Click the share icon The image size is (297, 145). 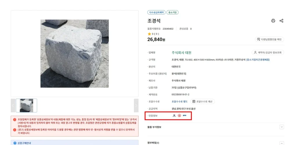coord(281,21)
